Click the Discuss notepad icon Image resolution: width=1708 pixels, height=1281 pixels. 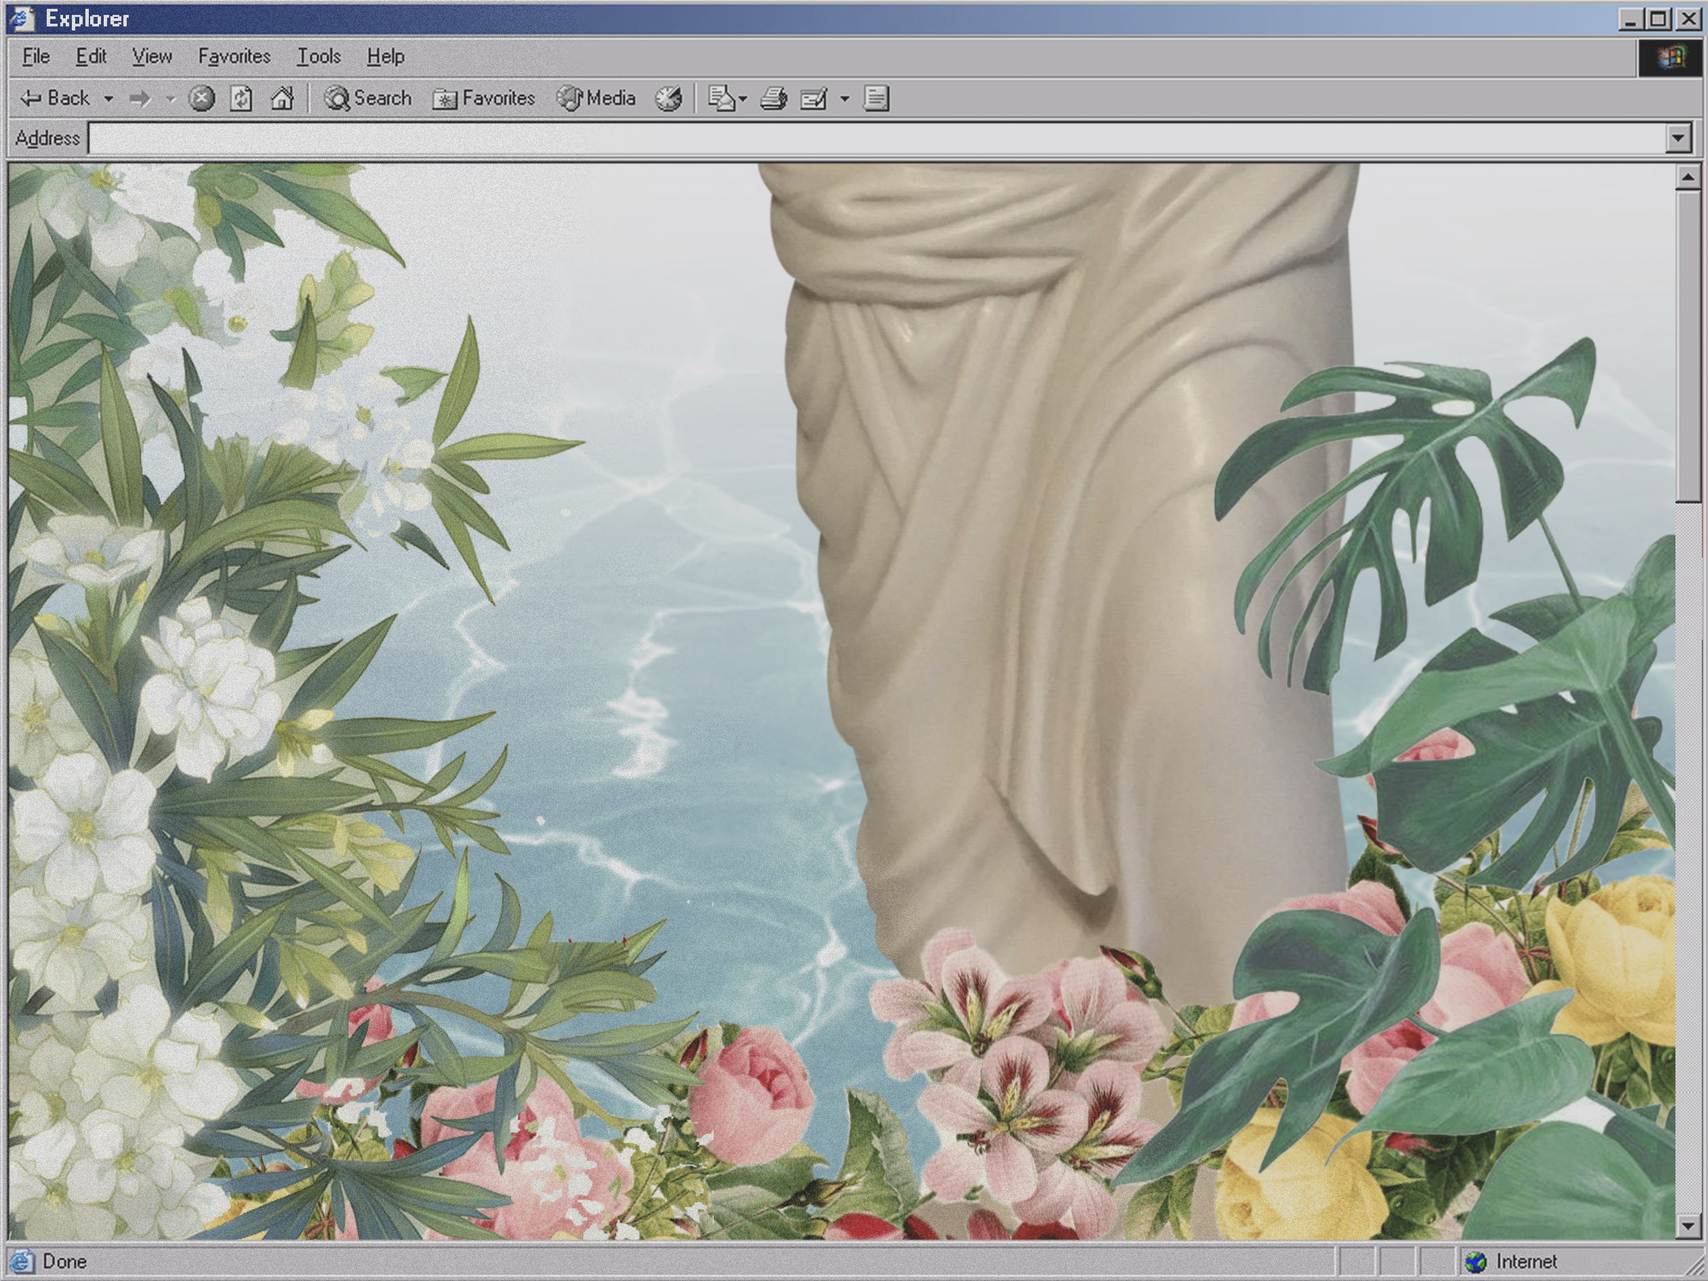point(876,99)
